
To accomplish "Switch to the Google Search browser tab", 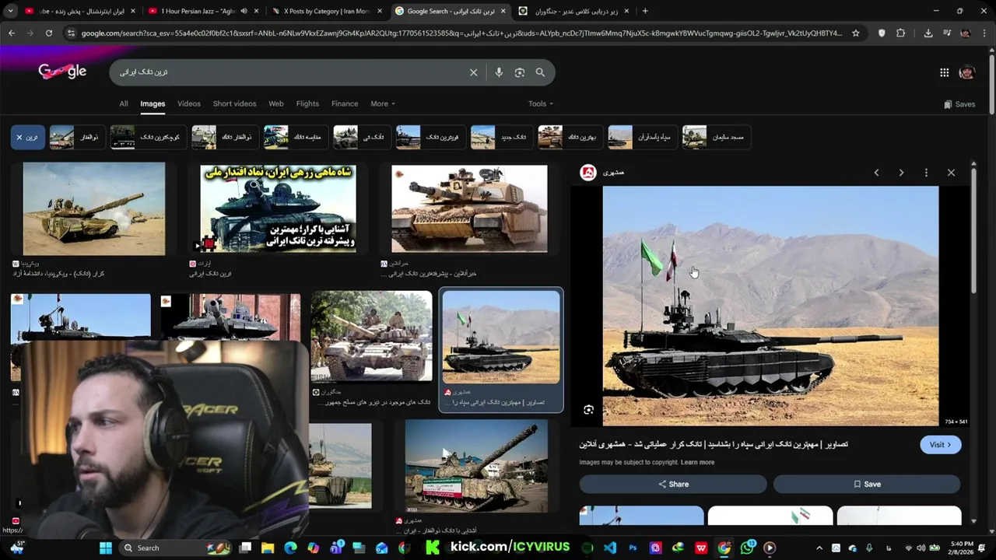I will pos(451,11).
